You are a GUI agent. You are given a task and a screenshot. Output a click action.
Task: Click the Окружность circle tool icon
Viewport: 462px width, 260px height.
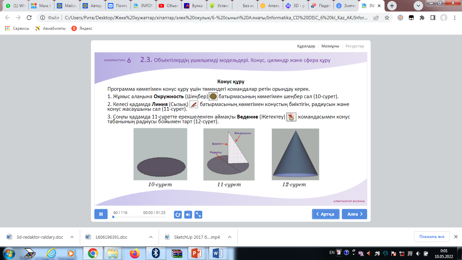point(213,96)
